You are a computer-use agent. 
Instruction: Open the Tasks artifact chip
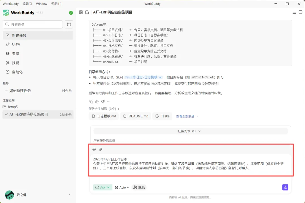162,116
